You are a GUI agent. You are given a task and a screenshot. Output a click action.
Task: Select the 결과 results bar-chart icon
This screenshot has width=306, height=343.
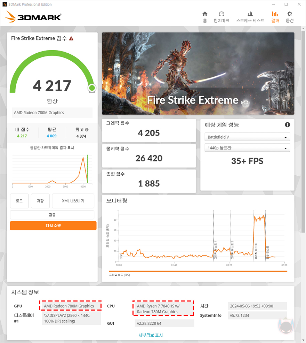point(275,14)
